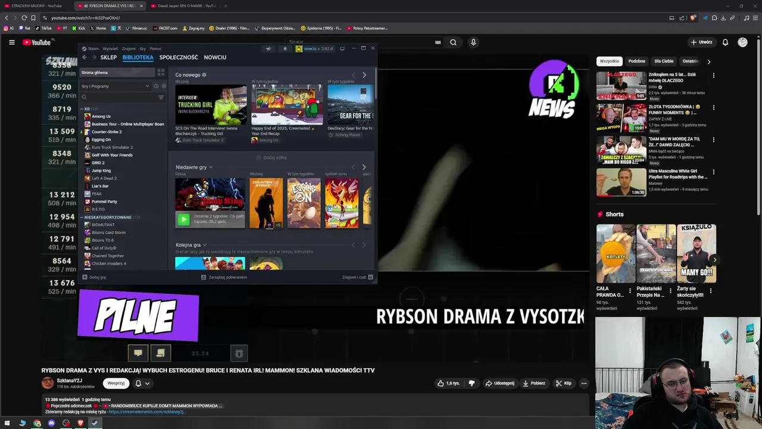This screenshot has height=429, width=762.
Task: Click the Windows Start button
Action: pyautogui.click(x=7, y=423)
